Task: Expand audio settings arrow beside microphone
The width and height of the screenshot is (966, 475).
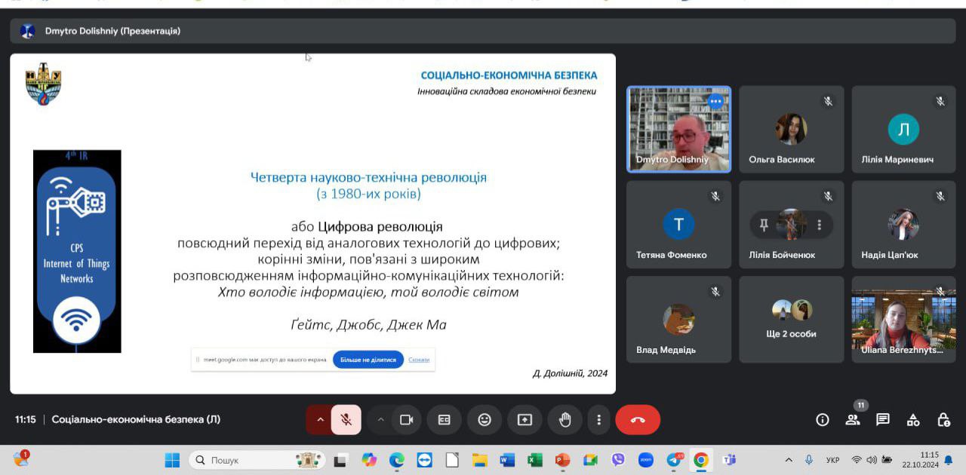Action: [319, 420]
